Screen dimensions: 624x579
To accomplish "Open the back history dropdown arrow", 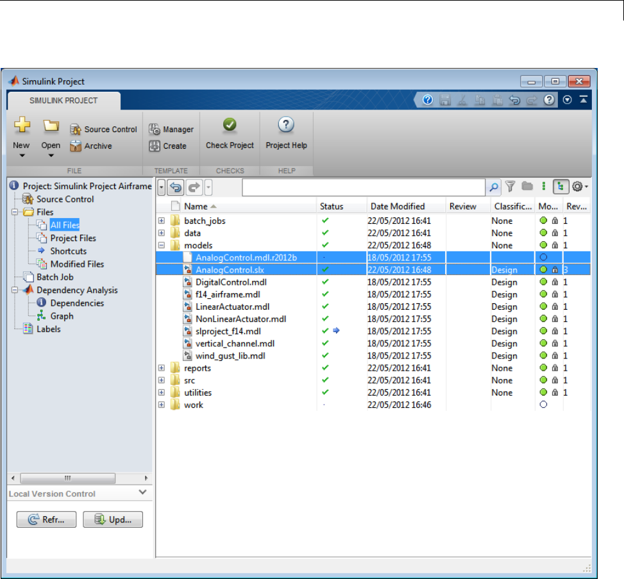I will [x=161, y=187].
